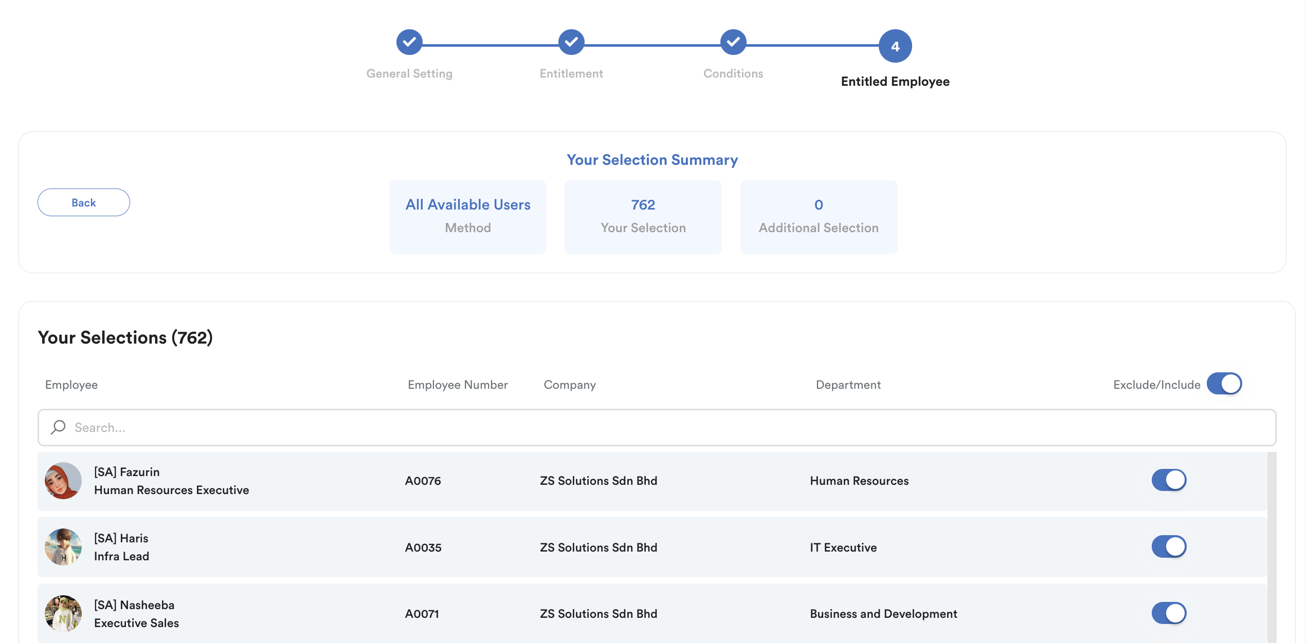
Task: Click the Additional Selection card
Action: 819,216
